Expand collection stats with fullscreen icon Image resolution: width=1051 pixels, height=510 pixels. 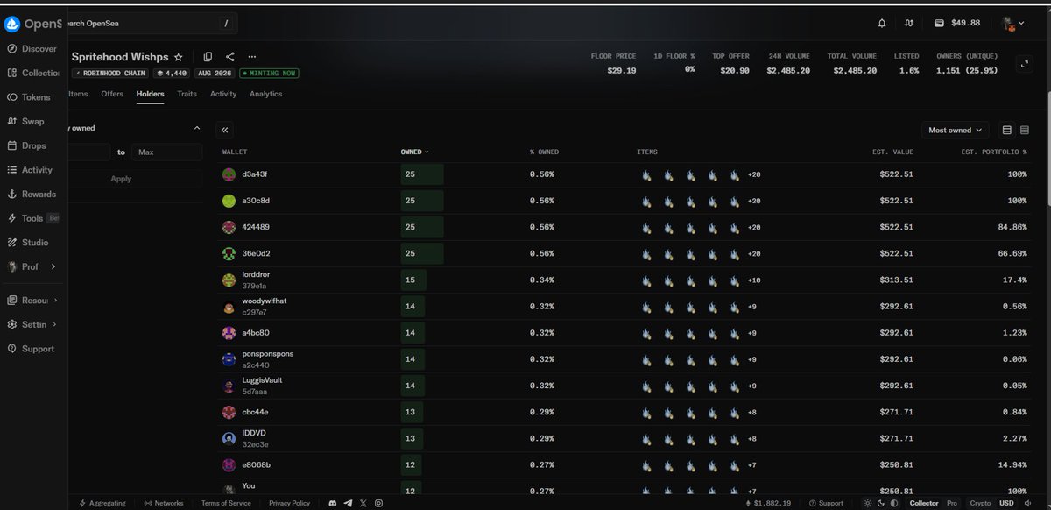(x=1026, y=64)
